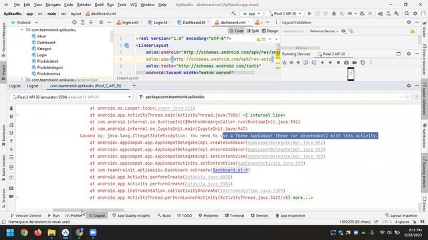The height and width of the screenshot is (240, 428).
Task: Click the logcat horizontal scrollbar thumb
Action: [88, 210]
